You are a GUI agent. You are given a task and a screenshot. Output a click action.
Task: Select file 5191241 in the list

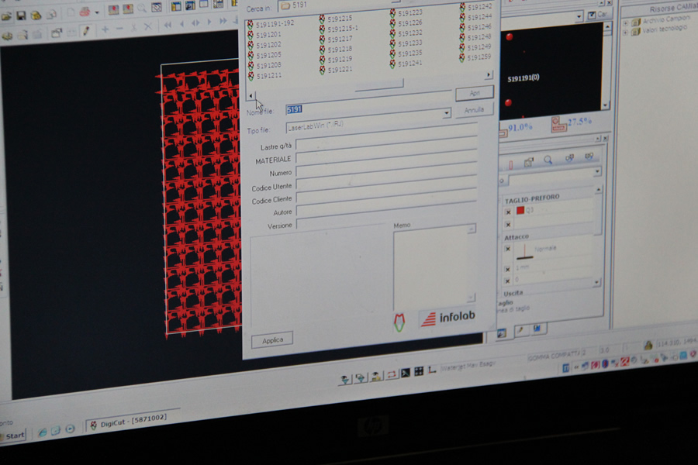point(409,63)
